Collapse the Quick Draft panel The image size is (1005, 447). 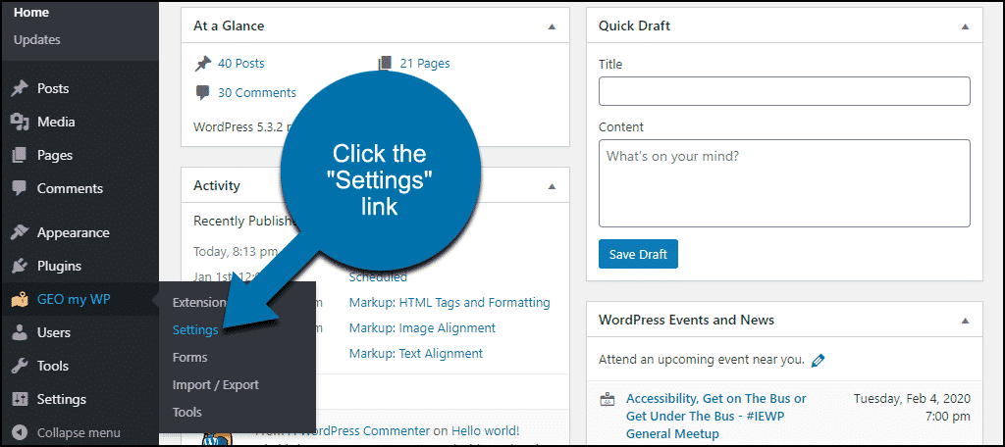click(x=966, y=26)
